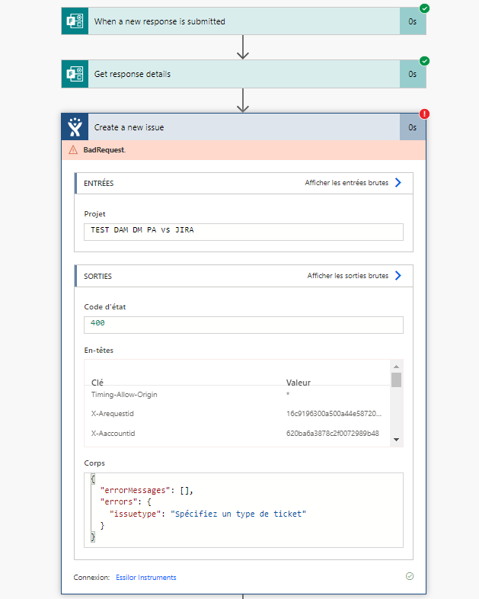Click the 'X-Arequestid' header key

pyautogui.click(x=112, y=413)
